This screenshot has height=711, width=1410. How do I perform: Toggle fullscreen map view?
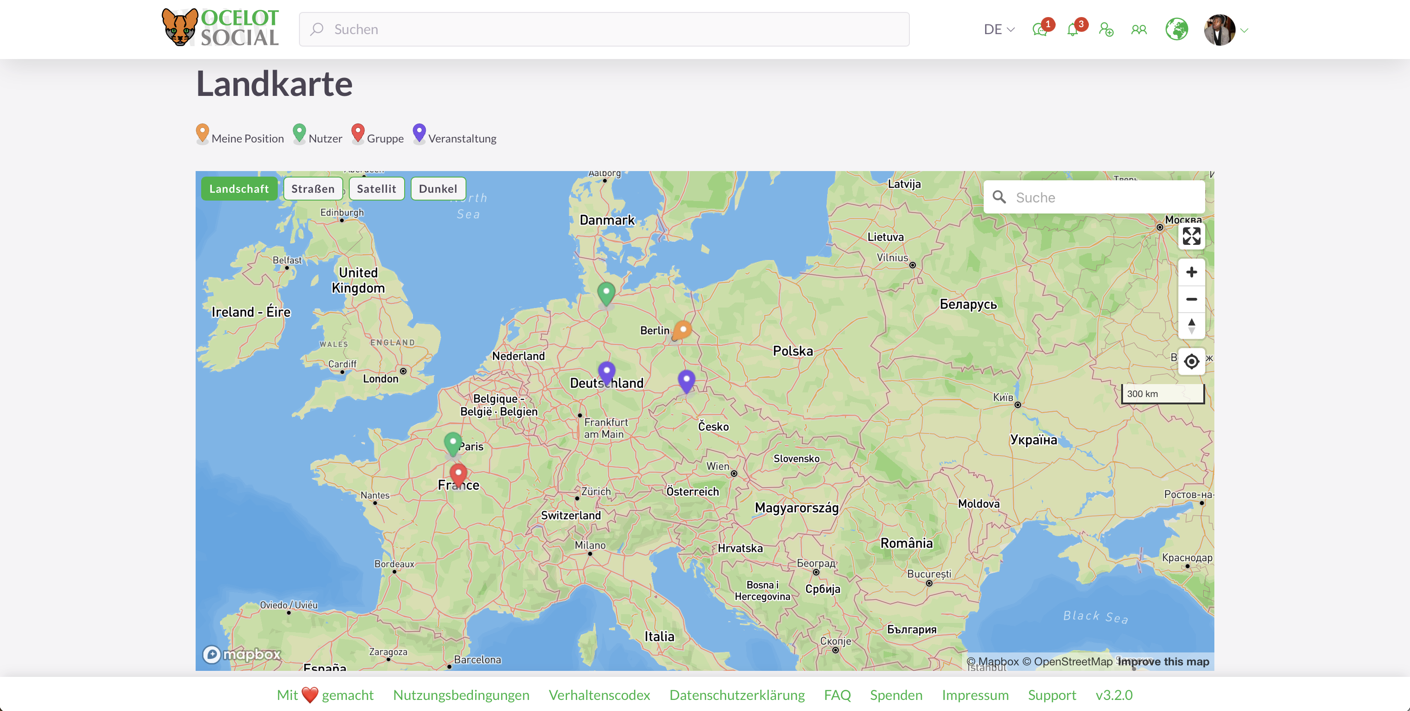1191,236
